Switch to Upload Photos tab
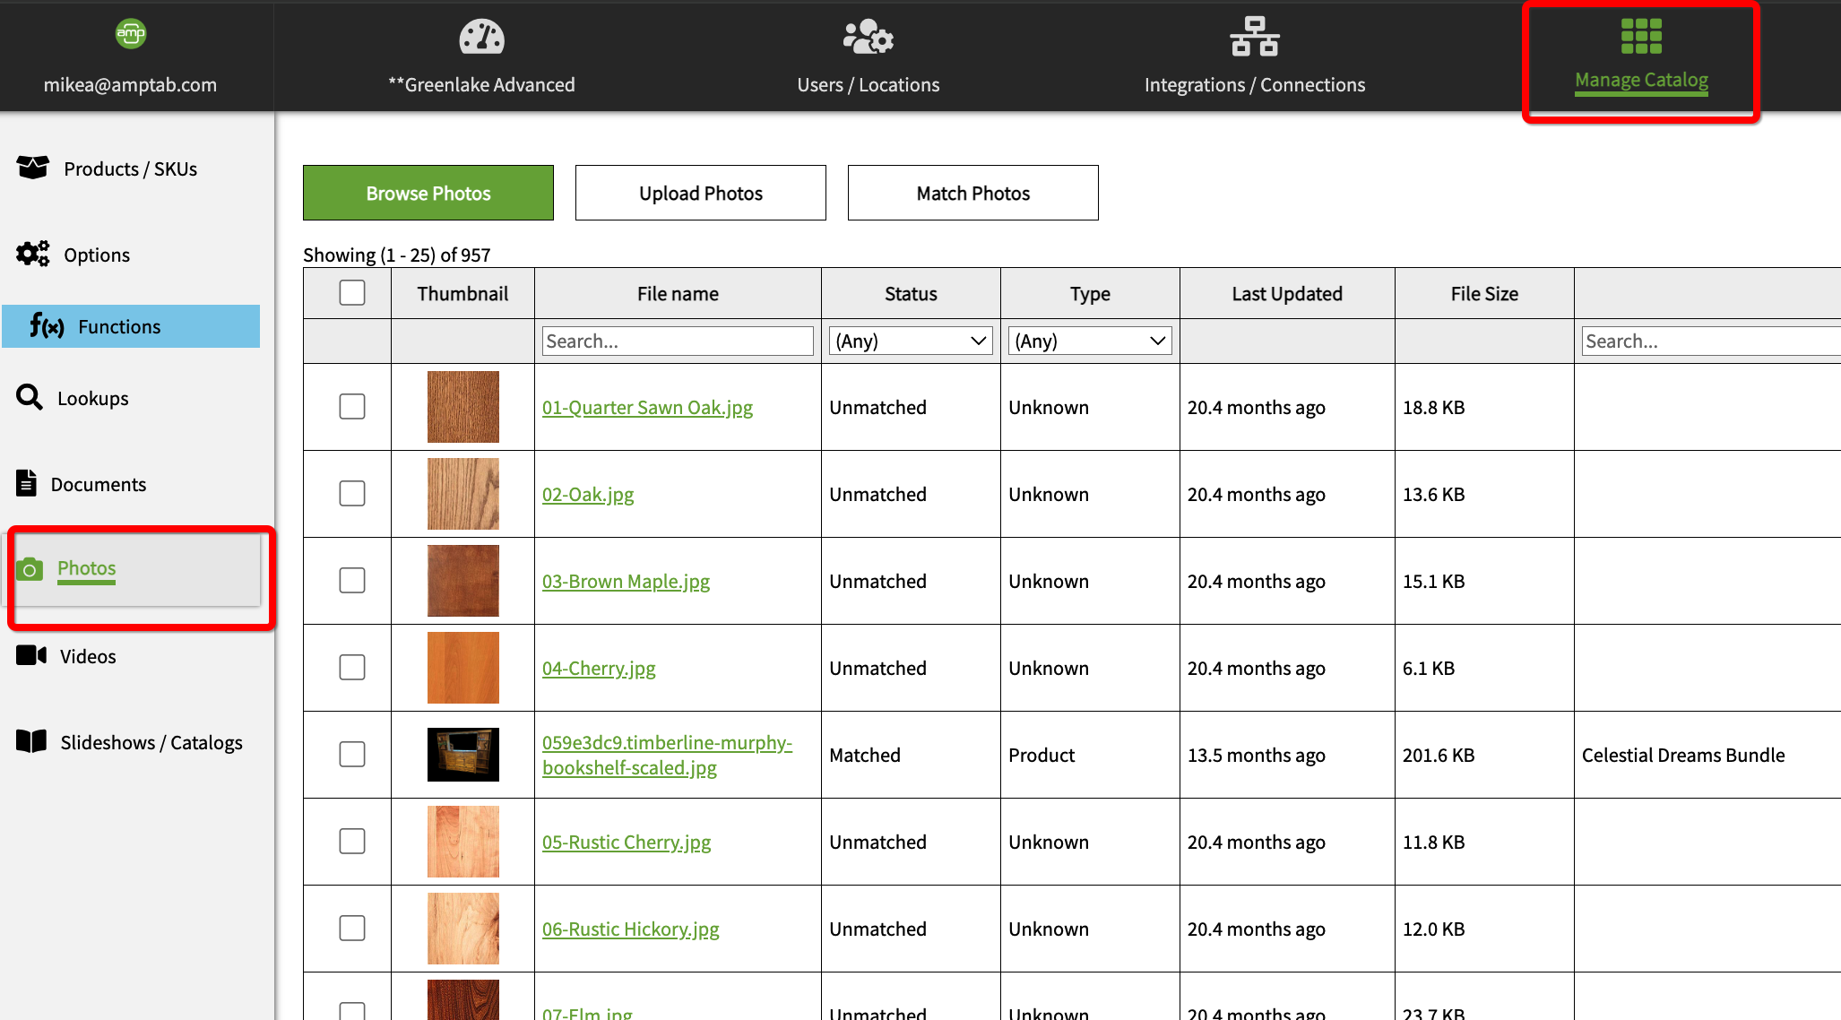1841x1020 pixels. tap(700, 193)
